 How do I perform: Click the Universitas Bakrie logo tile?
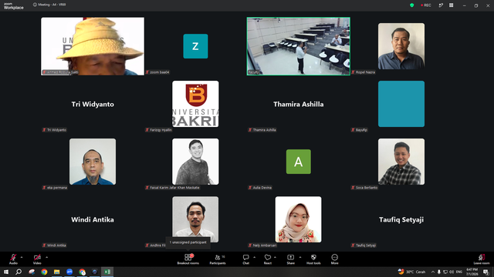(x=195, y=104)
